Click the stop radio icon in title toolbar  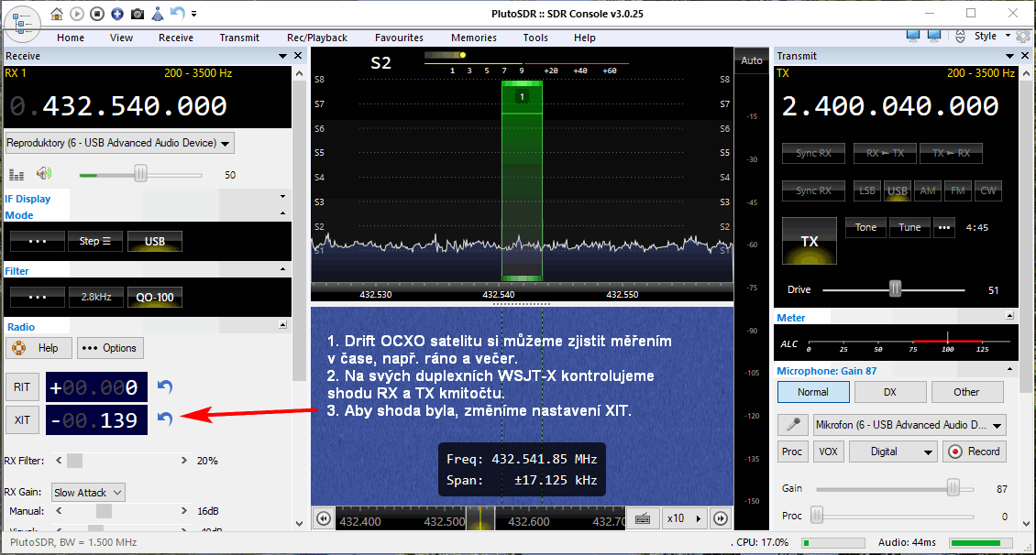(97, 14)
